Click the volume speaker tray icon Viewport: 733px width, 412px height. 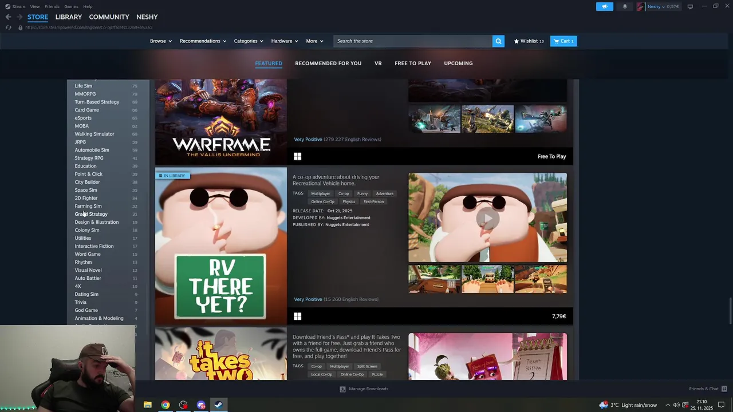point(676,405)
